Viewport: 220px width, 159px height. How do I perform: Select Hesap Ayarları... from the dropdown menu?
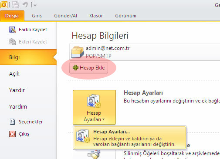point(129,138)
